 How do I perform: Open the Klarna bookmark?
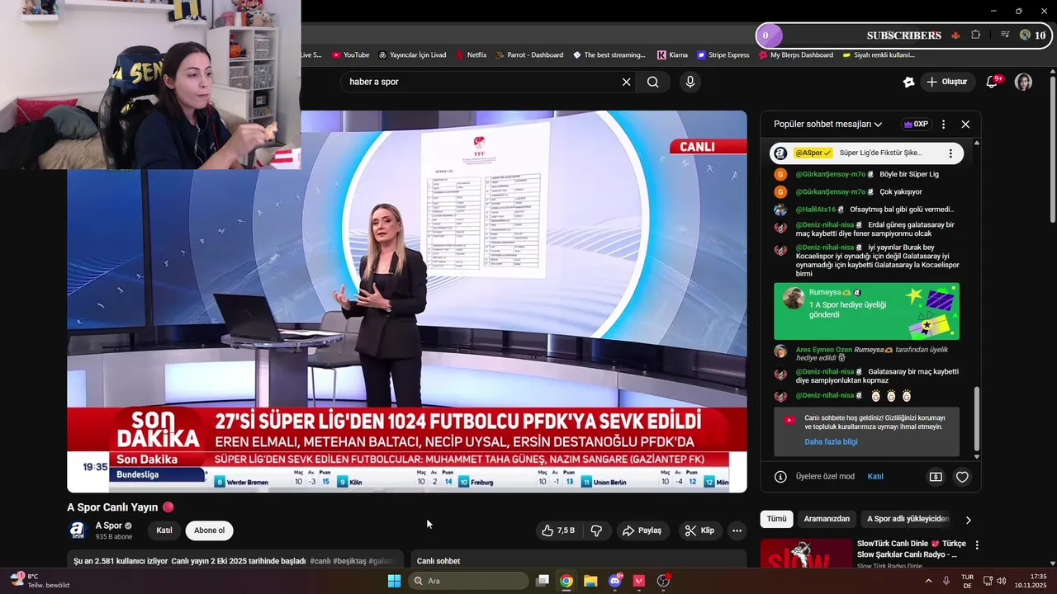tap(672, 55)
